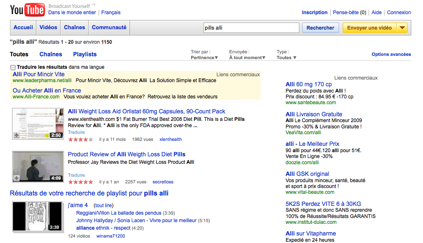Click Envoyer une vidéo button
Image resolution: width=423 pixels, height=243 pixels.
tap(369, 28)
